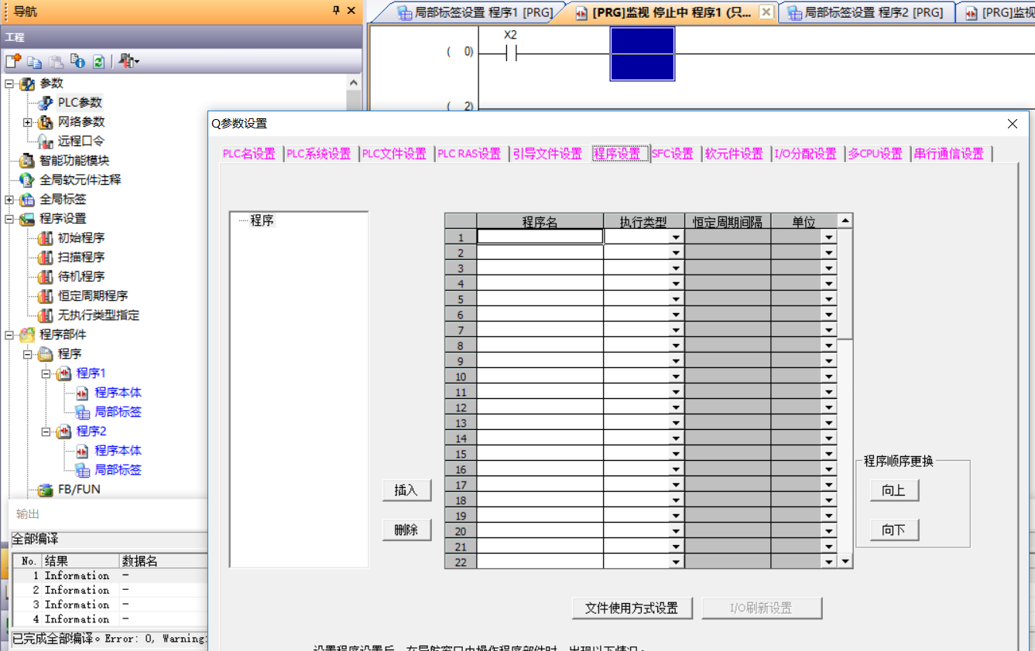1035x651 pixels.
Task: Switch to the PLC系统设置 tab
Action: pos(318,154)
